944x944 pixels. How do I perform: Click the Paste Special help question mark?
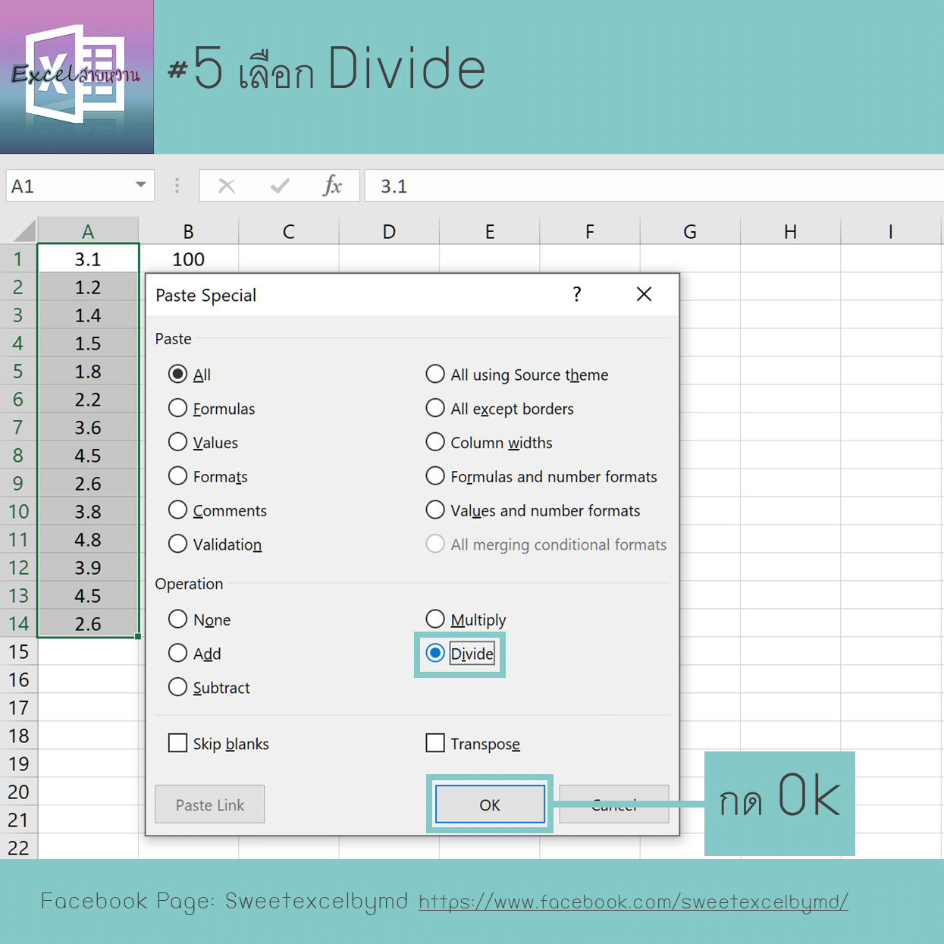pyautogui.click(x=577, y=294)
